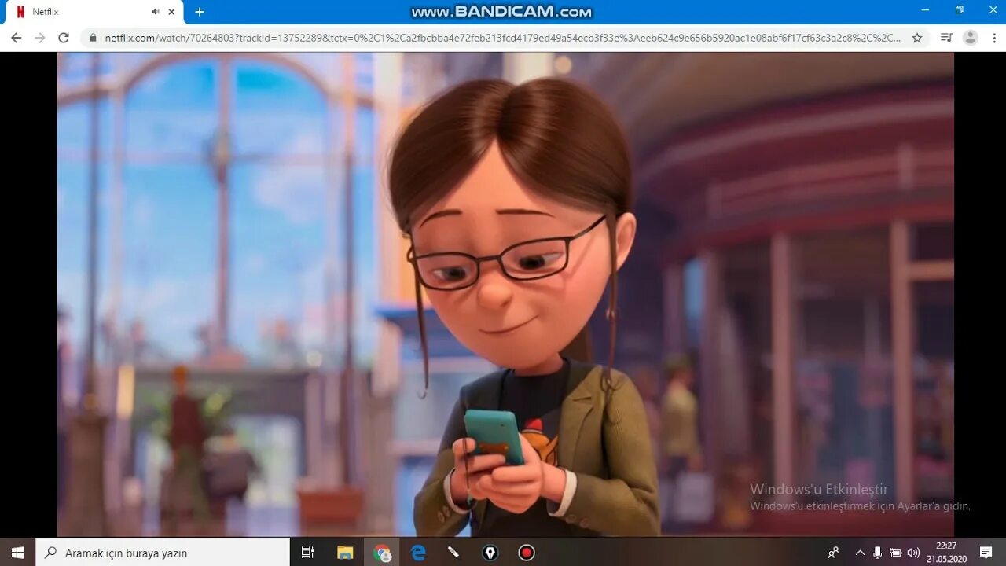Image resolution: width=1006 pixels, height=566 pixels.
Task: Open the media controls icon
Action: pyautogui.click(x=946, y=38)
